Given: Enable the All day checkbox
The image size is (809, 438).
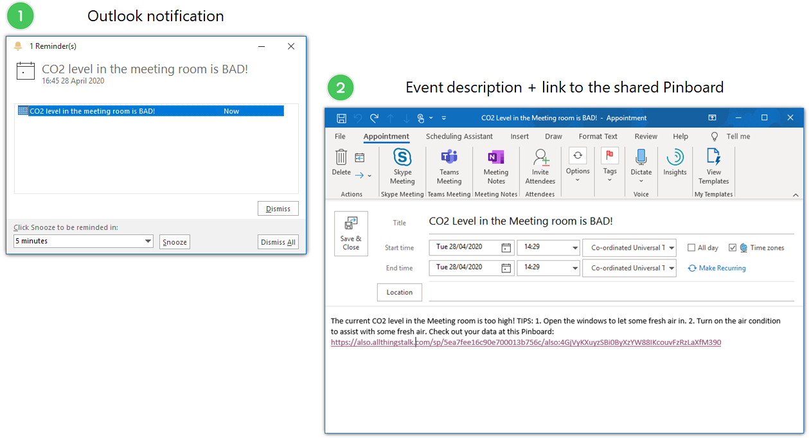Looking at the screenshot, I should pyautogui.click(x=691, y=248).
